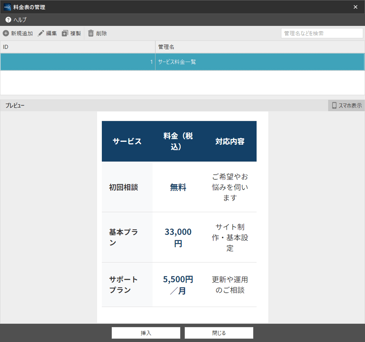Close the 料金表の管理 dialog with X
Image resolution: width=365 pixels, height=342 pixels.
click(356, 7)
